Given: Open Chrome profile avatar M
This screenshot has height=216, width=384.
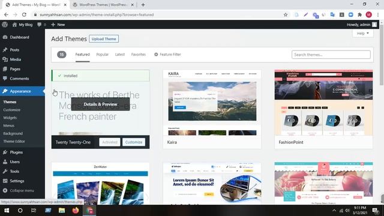Looking at the screenshot, I should pyautogui.click(x=369, y=14).
